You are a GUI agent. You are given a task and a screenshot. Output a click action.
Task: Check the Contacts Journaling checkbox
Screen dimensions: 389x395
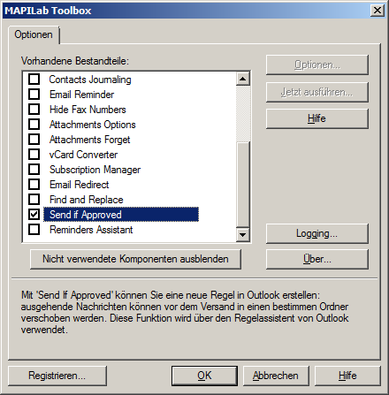(34, 80)
